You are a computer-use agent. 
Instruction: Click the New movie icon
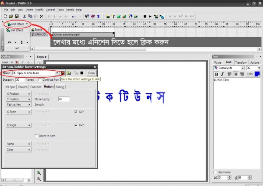pos(5,17)
